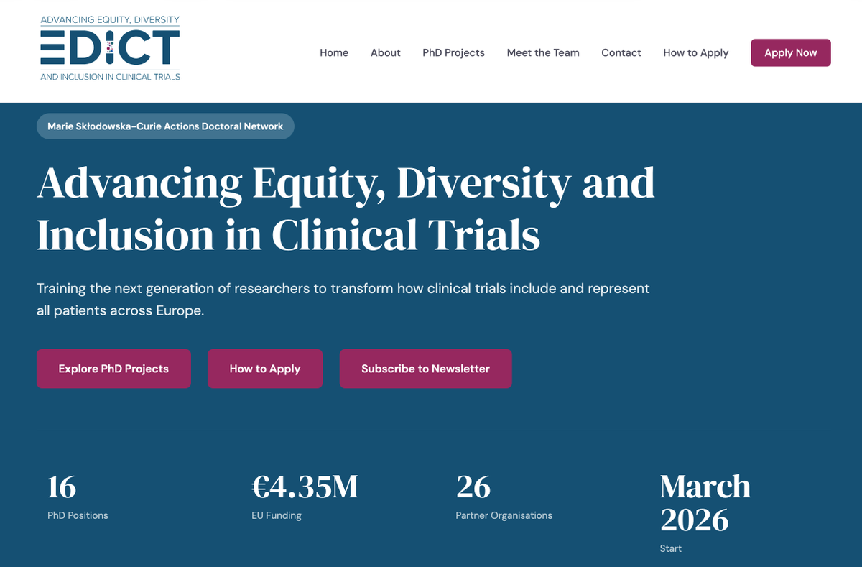The height and width of the screenshot is (567, 862).
Task: Click the main heading Advancing Equity, Diversity and Inclusion
Action: point(346,208)
